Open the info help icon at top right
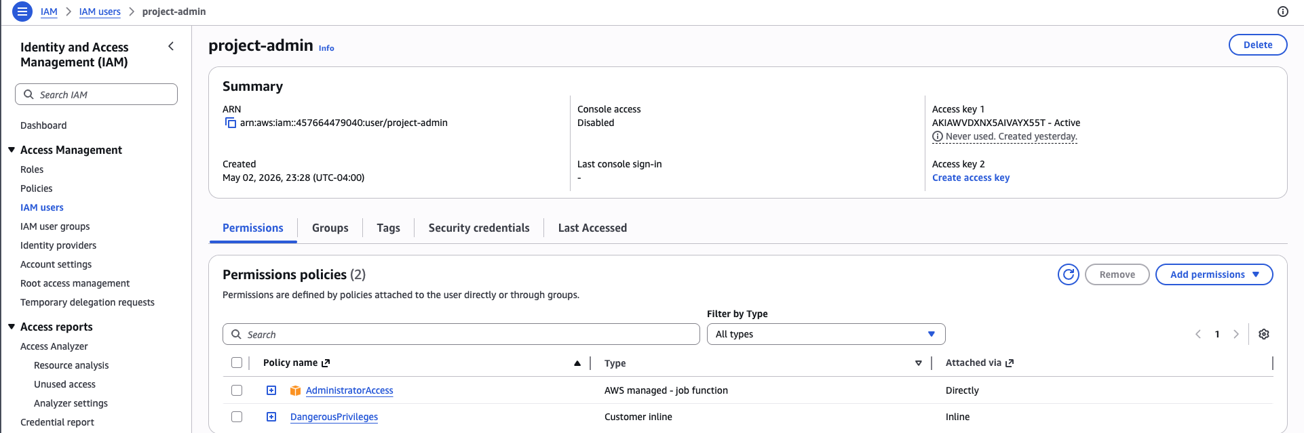The image size is (1304, 433). click(x=1282, y=12)
